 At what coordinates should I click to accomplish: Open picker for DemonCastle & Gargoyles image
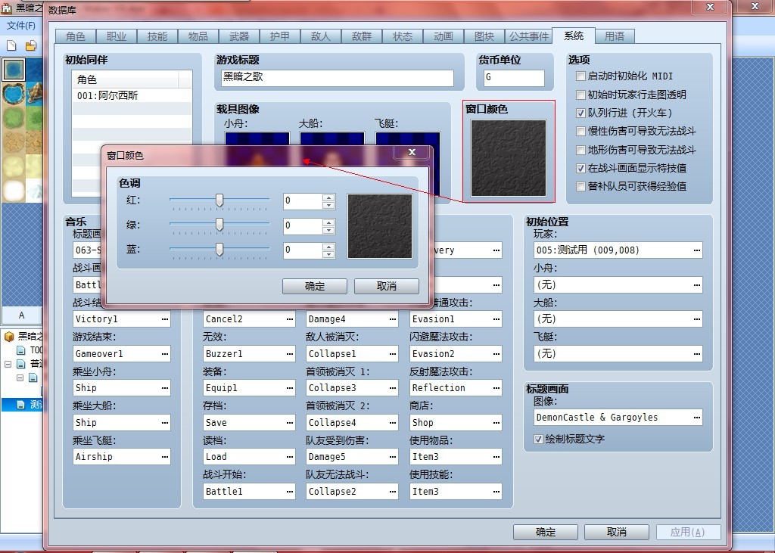coord(697,418)
